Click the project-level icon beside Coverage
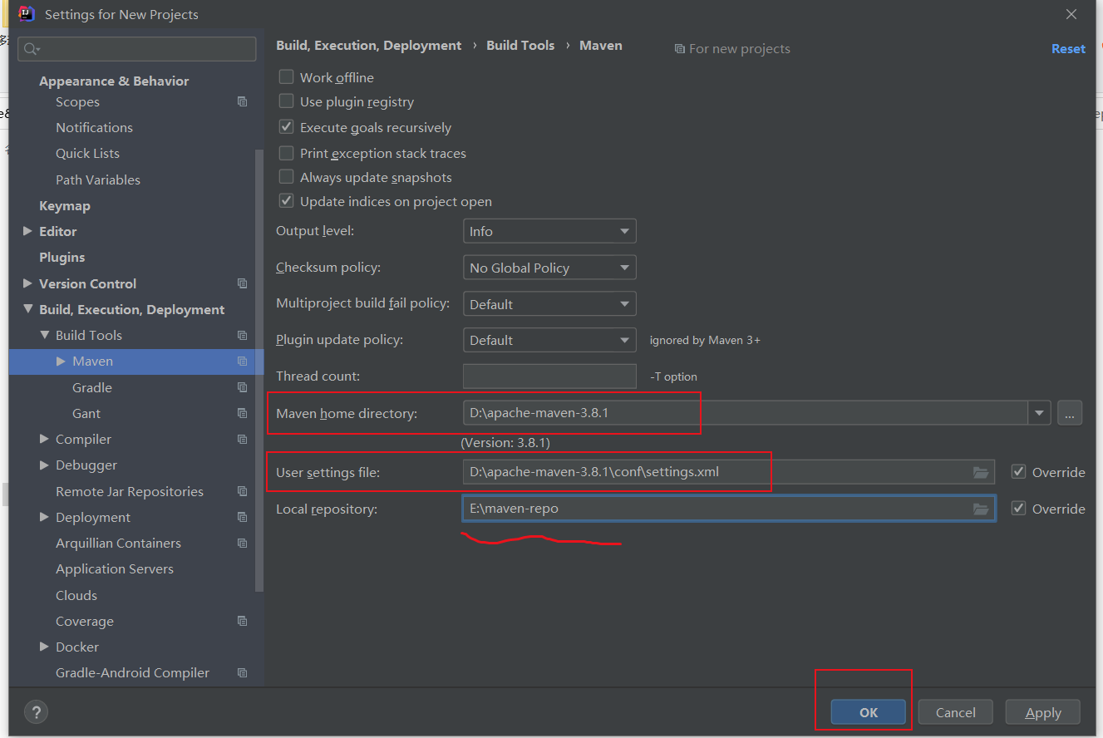 pos(242,621)
